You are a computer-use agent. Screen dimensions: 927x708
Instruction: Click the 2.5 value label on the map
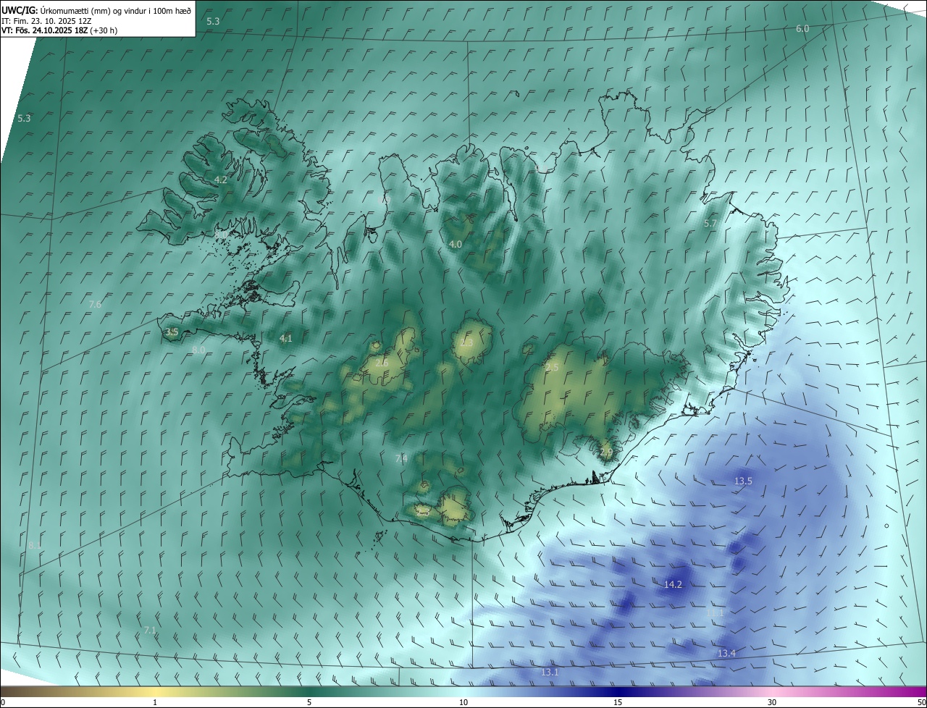coord(552,368)
